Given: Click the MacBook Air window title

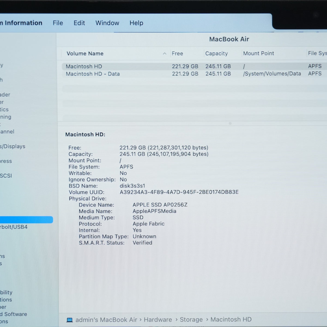Looking at the screenshot, I should click(x=229, y=39).
